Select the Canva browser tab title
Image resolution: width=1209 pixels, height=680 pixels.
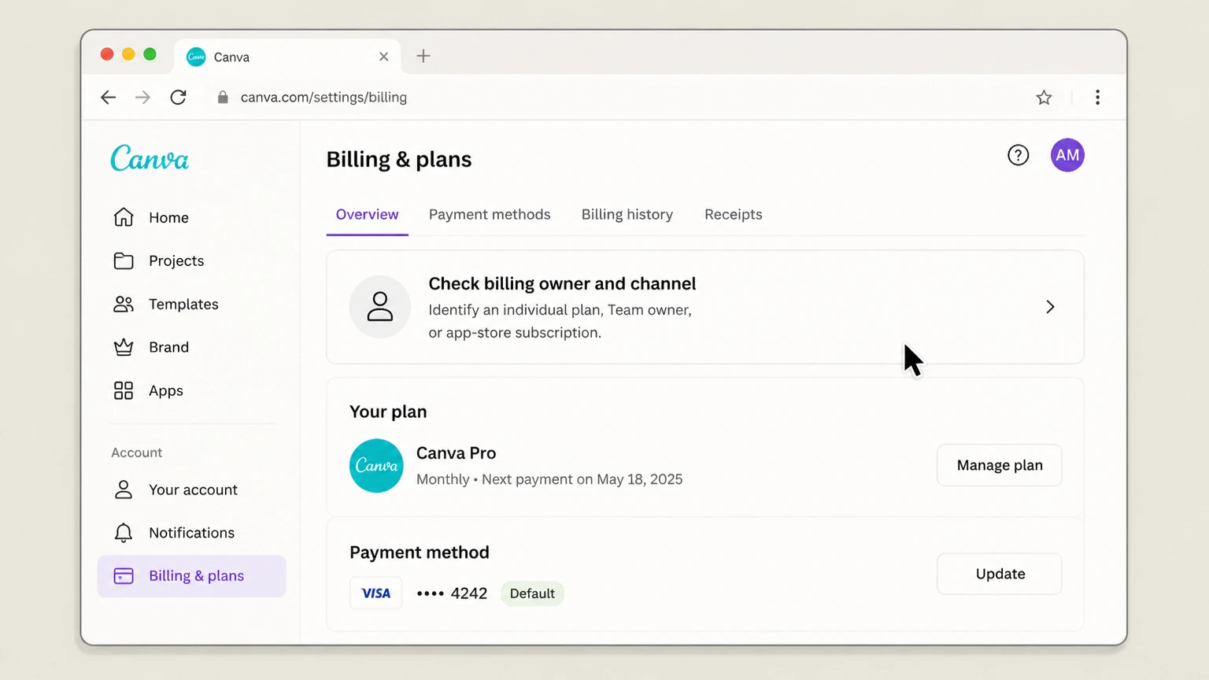231,57
